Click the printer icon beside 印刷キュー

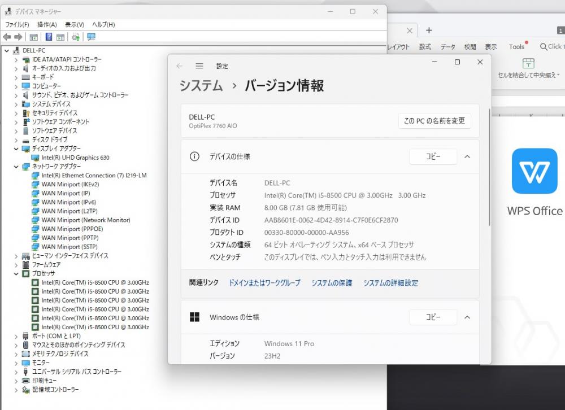click(25, 381)
